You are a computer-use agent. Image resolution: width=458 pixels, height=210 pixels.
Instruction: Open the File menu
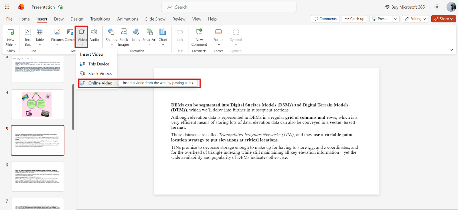pyautogui.click(x=9, y=19)
